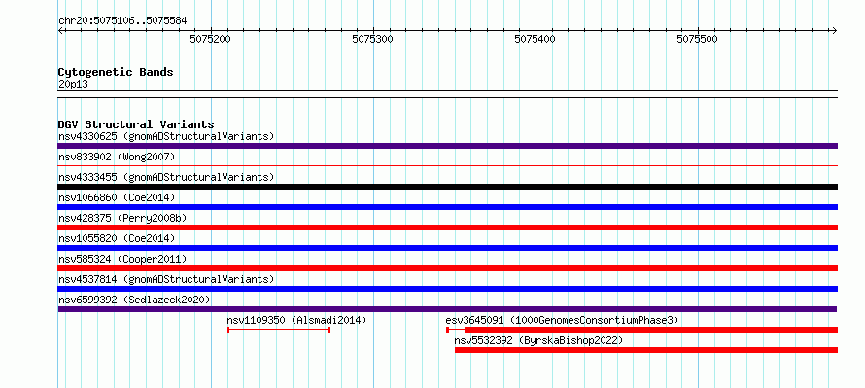Click the nsv1109350 red bracketed segment

(x=279, y=330)
